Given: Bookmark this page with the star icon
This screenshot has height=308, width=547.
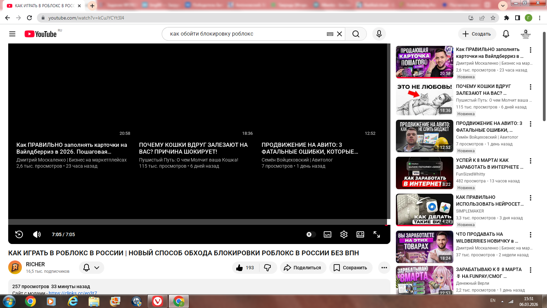Looking at the screenshot, I should click(493, 18).
